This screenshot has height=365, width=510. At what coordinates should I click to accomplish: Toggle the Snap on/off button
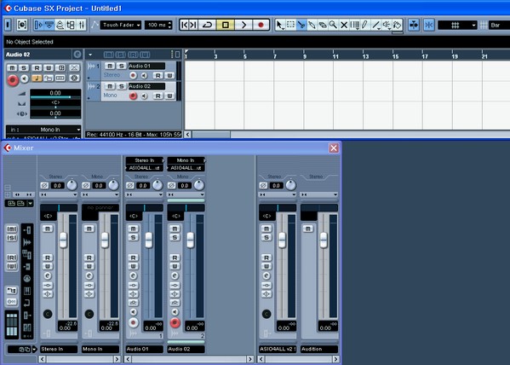(x=428, y=25)
